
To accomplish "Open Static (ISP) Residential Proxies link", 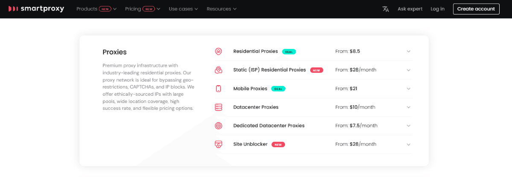I will (x=270, y=70).
